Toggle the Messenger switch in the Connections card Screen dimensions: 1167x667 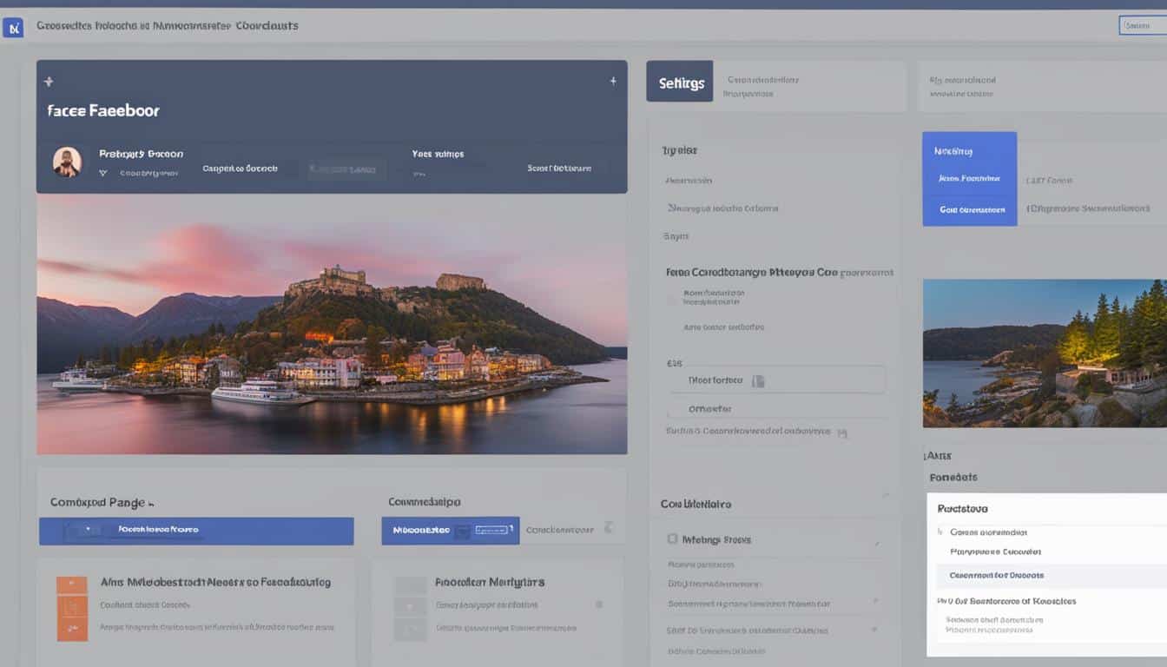489,531
